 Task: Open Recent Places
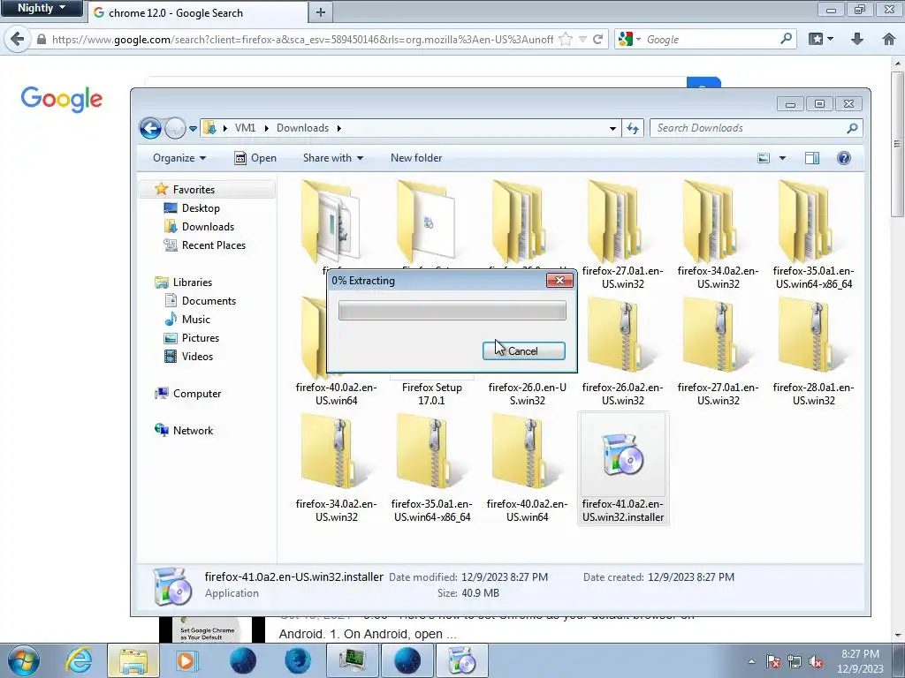213,245
